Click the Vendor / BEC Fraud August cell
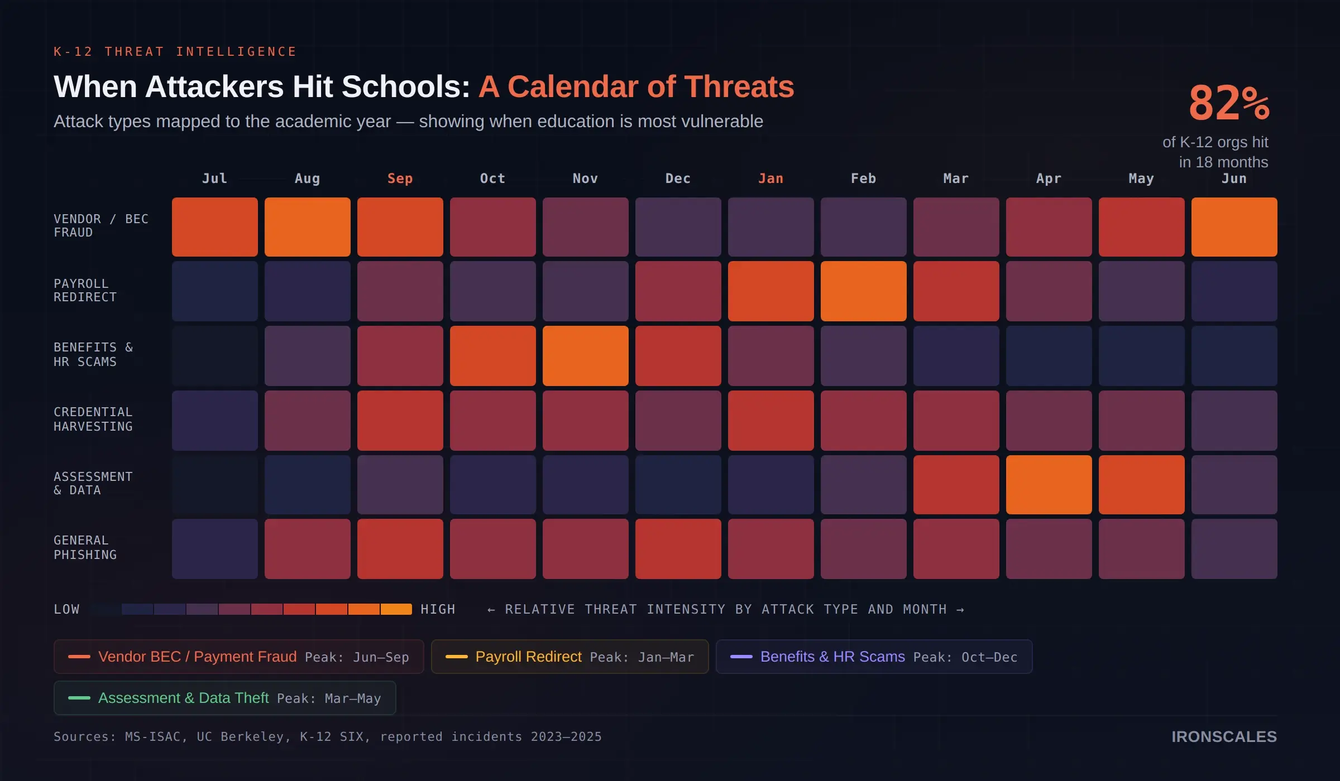Viewport: 1340px width, 781px height. pos(307,227)
